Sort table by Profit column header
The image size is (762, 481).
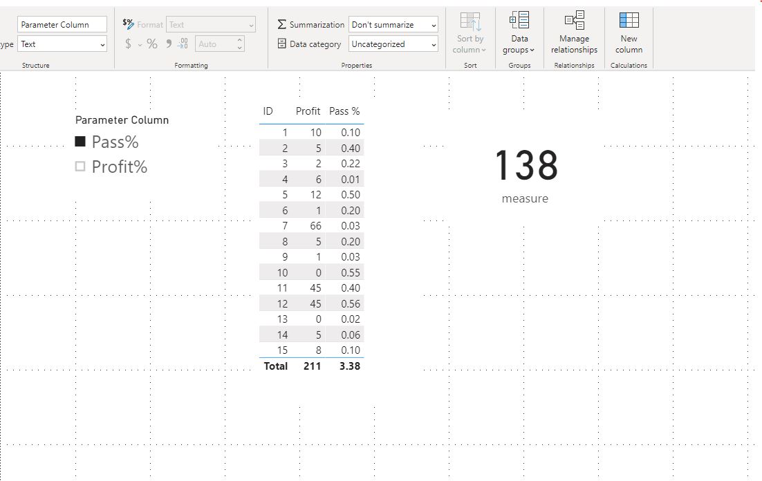[x=308, y=111]
